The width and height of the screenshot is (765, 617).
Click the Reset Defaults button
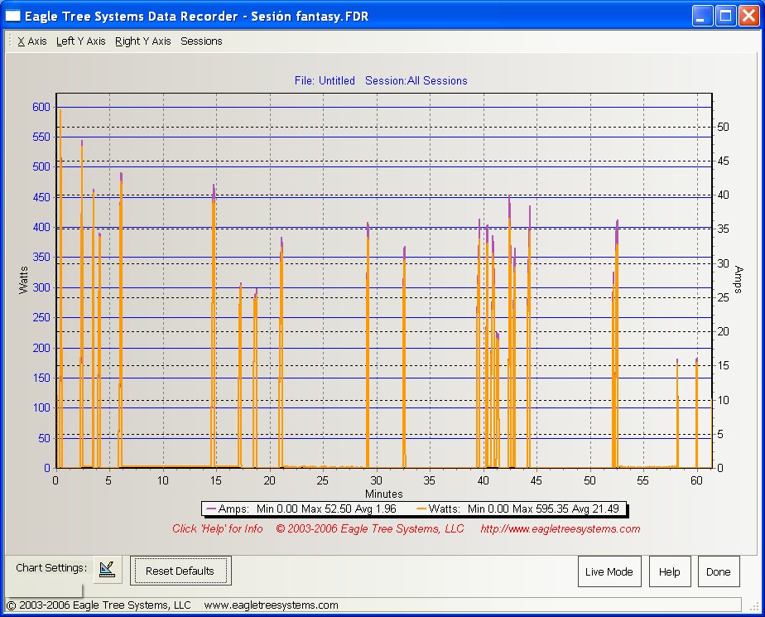(180, 571)
